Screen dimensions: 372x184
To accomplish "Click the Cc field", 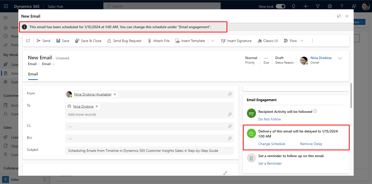I will tap(149, 126).
